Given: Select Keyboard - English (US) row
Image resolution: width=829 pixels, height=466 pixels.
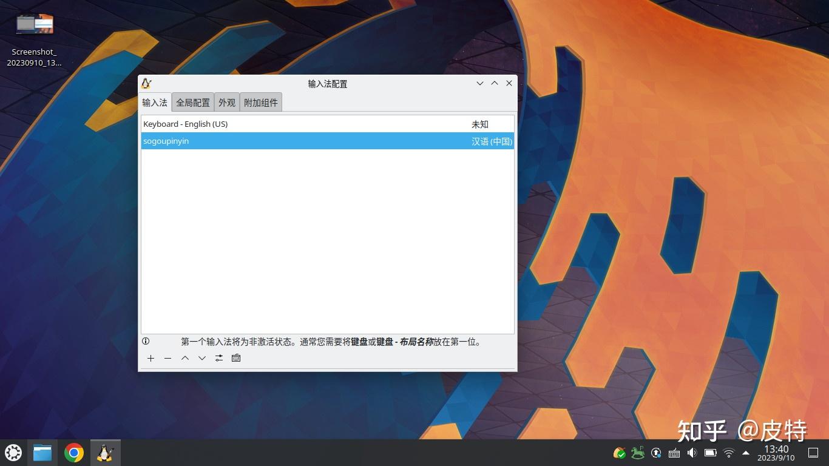Looking at the screenshot, I should 328,124.
